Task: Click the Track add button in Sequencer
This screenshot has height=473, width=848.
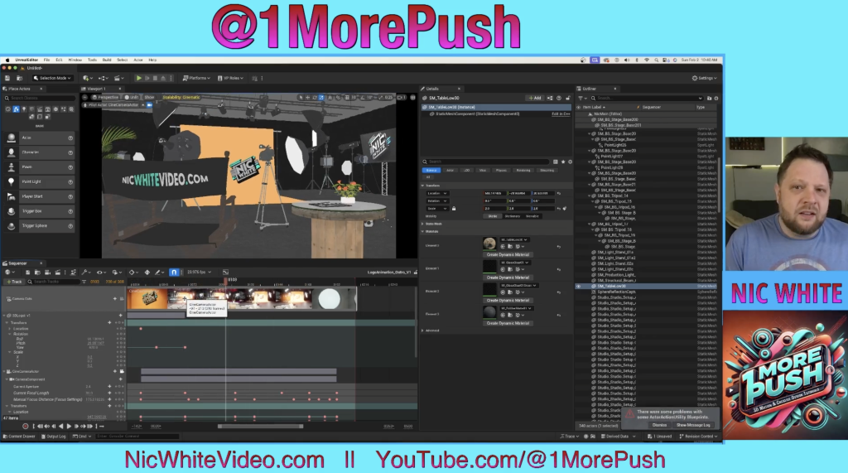Action: [14, 282]
